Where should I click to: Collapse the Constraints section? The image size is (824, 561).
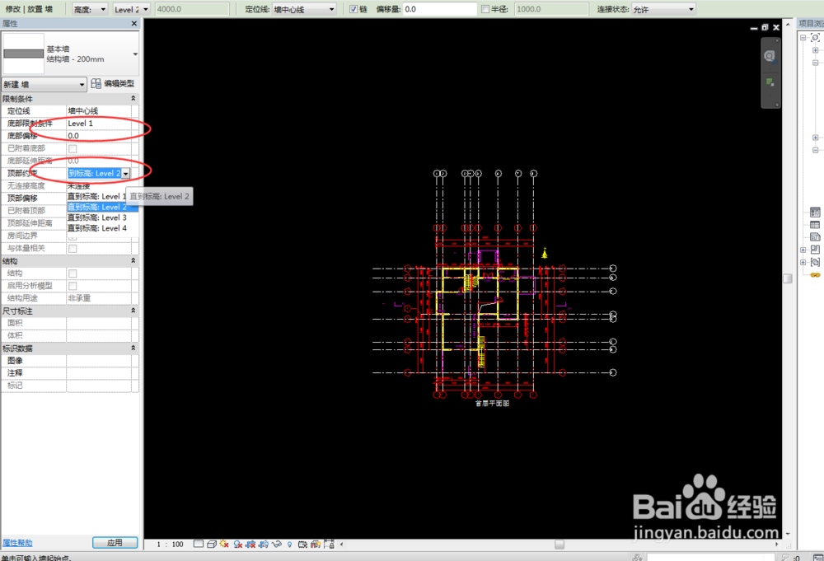[133, 98]
